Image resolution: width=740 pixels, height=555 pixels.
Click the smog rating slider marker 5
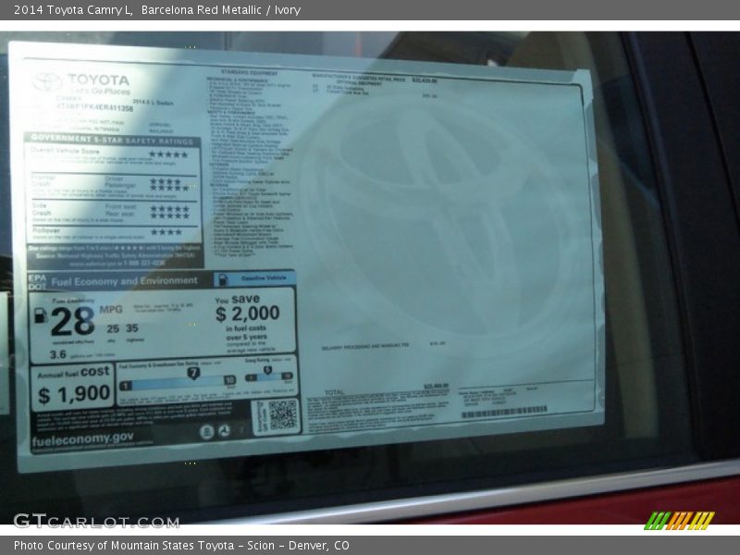(267, 370)
